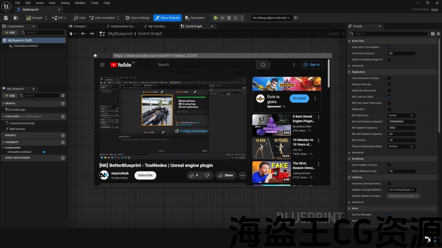Collapse the Replication section
The width and height of the screenshot is (442, 248).
click(349, 72)
